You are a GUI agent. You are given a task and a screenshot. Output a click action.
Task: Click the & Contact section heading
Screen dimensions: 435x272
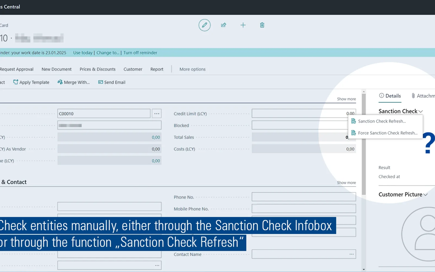click(14, 182)
